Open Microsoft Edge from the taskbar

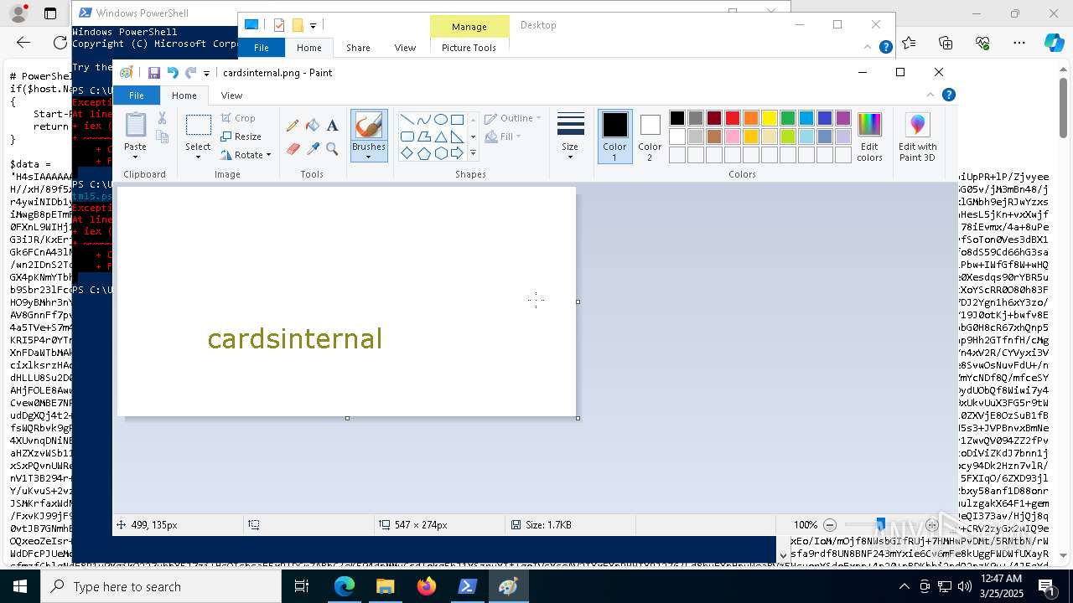(x=345, y=587)
